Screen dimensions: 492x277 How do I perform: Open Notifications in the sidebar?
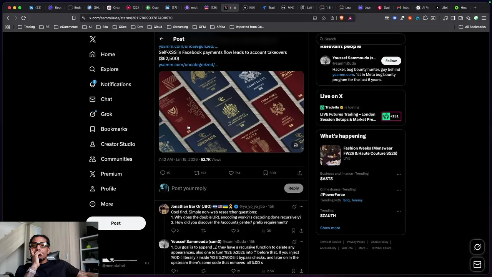110,84
